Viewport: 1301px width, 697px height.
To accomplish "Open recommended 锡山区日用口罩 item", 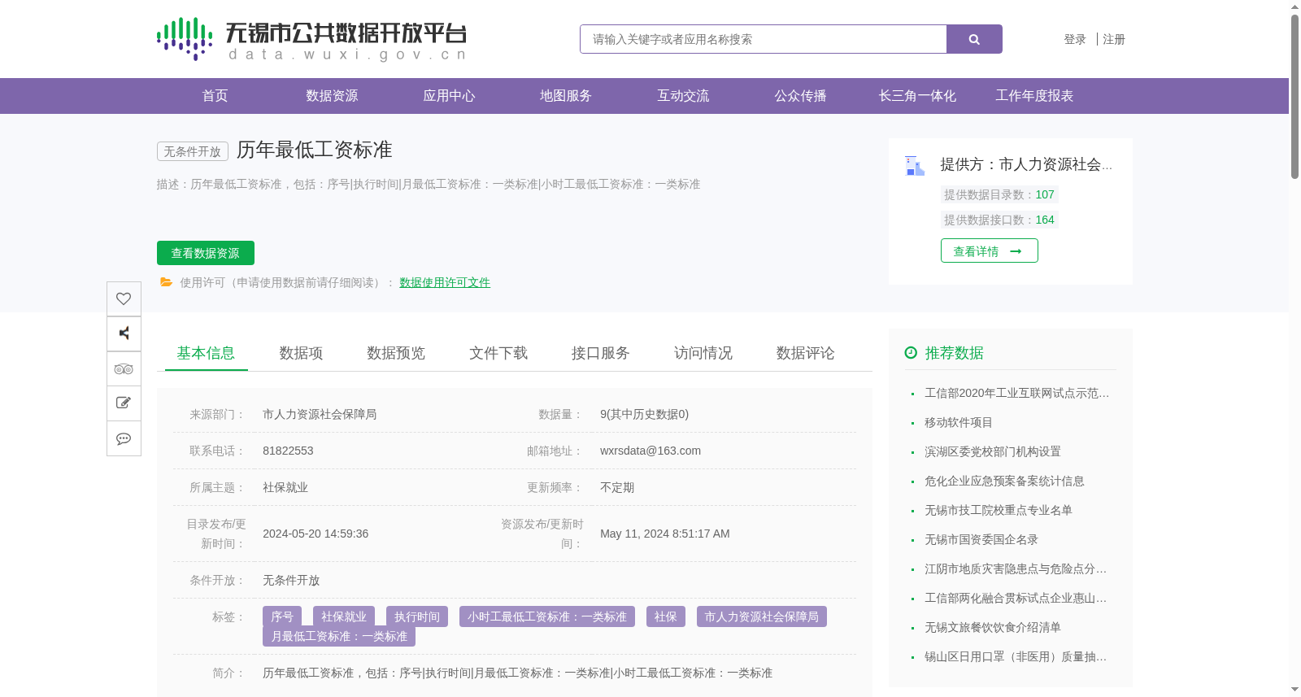I will tap(1016, 656).
